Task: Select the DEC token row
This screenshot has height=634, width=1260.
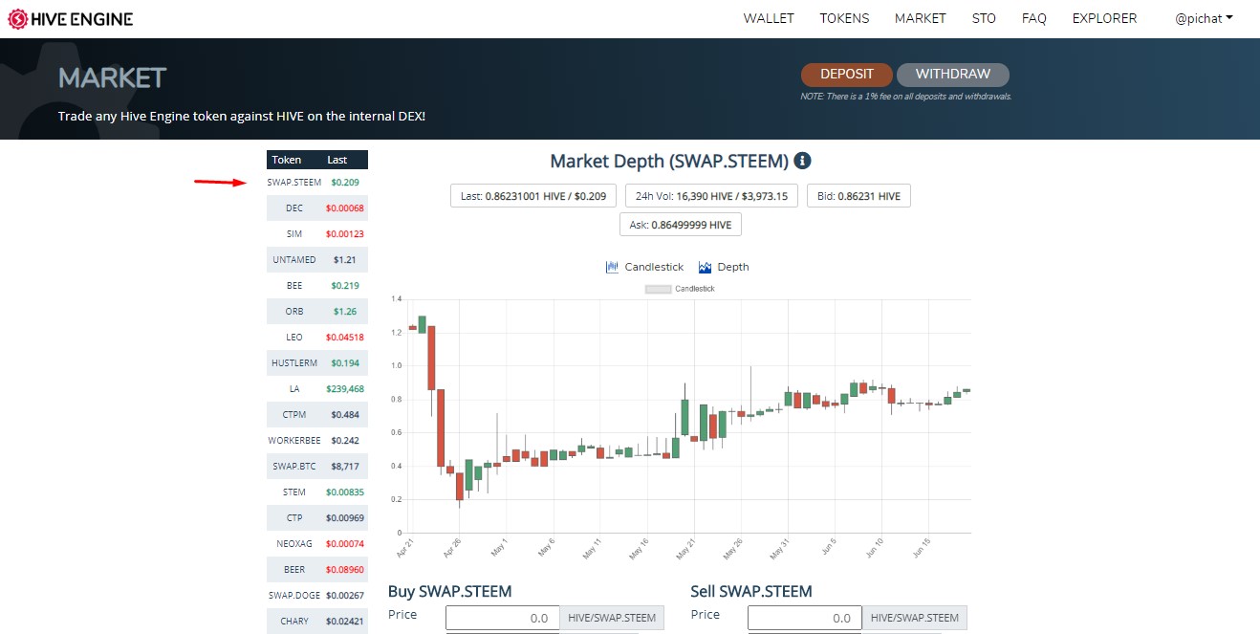Action: pyautogui.click(x=317, y=208)
